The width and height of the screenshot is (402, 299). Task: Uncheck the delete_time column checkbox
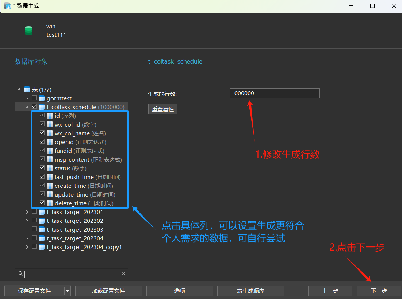tap(42, 203)
